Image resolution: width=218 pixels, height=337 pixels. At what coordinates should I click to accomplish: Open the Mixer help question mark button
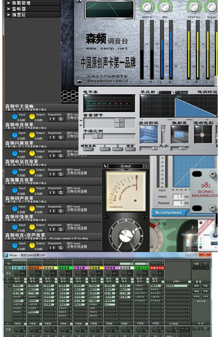205,264
